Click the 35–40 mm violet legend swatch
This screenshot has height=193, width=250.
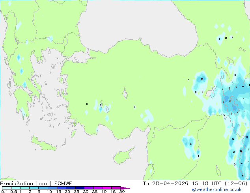pos(97,188)
